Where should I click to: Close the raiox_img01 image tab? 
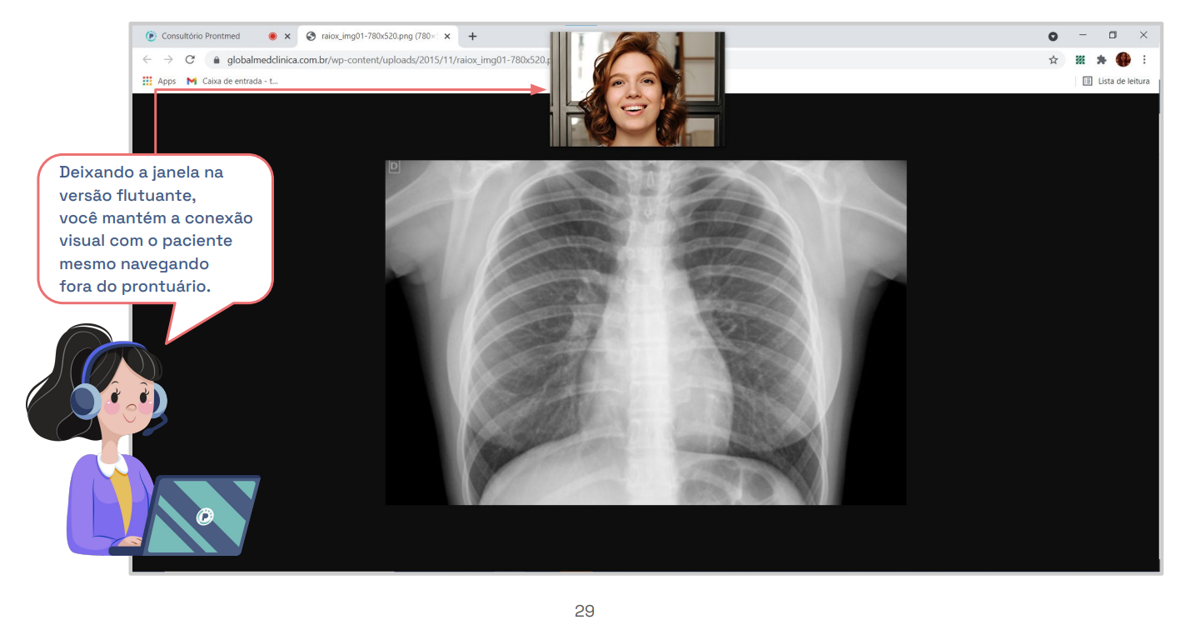[447, 37]
